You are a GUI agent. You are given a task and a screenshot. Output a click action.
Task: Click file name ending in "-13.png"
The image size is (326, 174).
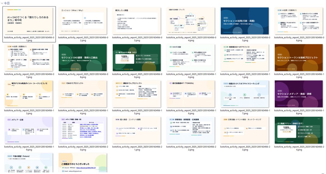pos(29,112)
